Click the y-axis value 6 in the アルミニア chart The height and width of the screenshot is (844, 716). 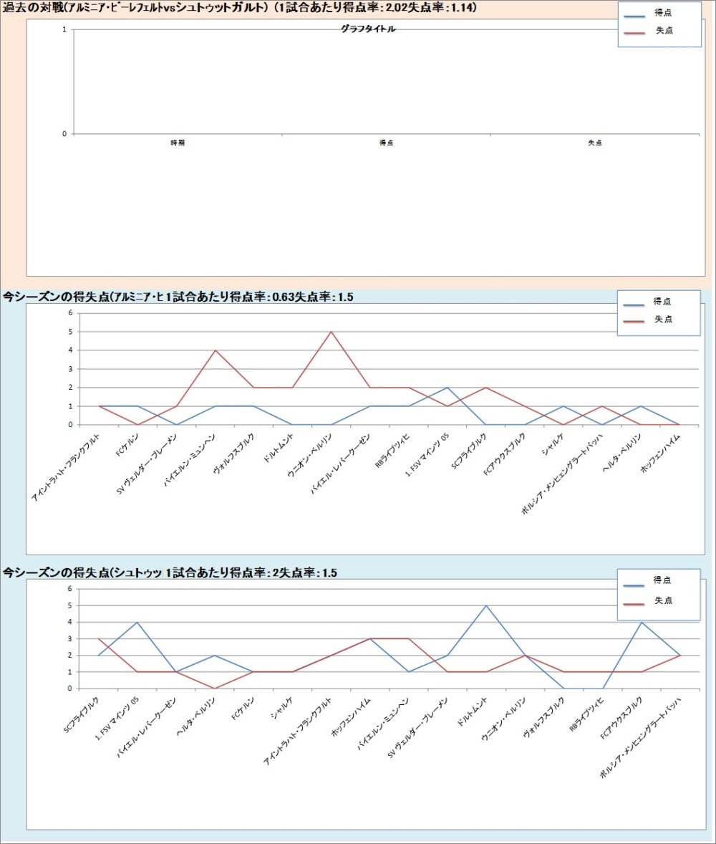point(70,312)
